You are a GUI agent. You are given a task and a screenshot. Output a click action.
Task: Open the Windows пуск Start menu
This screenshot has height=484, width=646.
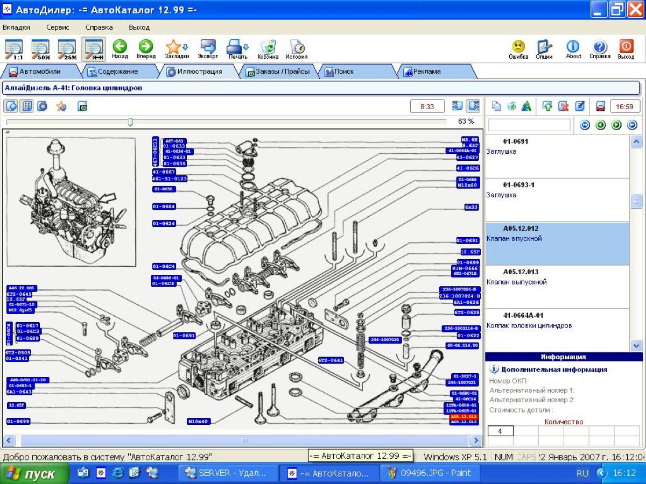pyautogui.click(x=35, y=474)
